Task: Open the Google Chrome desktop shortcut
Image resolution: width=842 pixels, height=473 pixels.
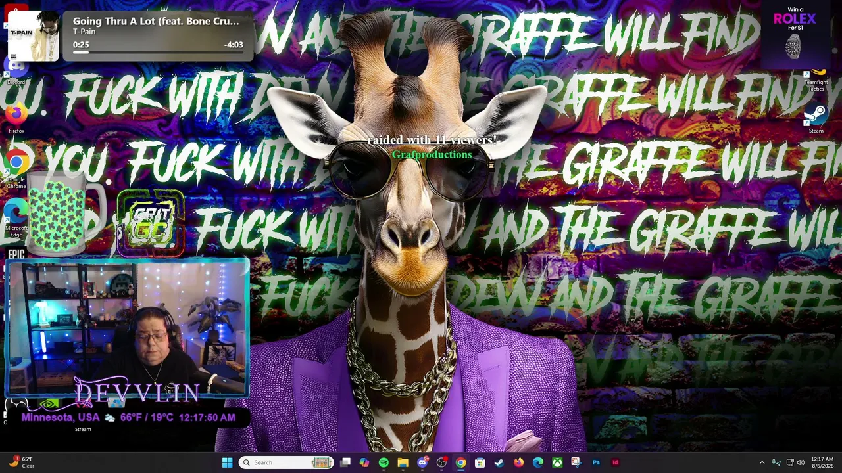Action: (16, 169)
